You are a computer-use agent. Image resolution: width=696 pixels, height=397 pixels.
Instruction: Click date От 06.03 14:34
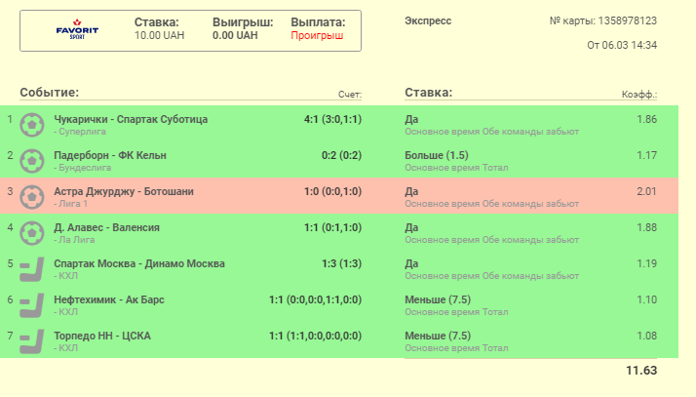[x=622, y=45]
